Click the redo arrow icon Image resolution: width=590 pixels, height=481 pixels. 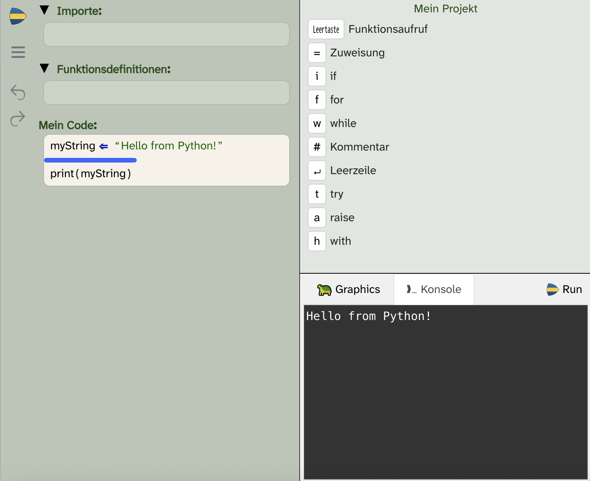pos(18,119)
